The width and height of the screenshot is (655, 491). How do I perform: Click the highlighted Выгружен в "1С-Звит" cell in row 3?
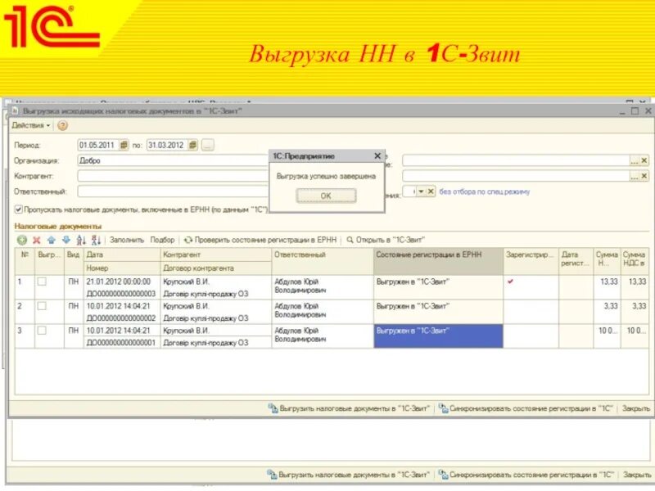[438, 336]
